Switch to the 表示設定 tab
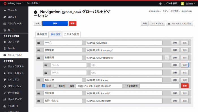Image resolution: width=198 pixels, height=112 pixels. pos(55,34)
